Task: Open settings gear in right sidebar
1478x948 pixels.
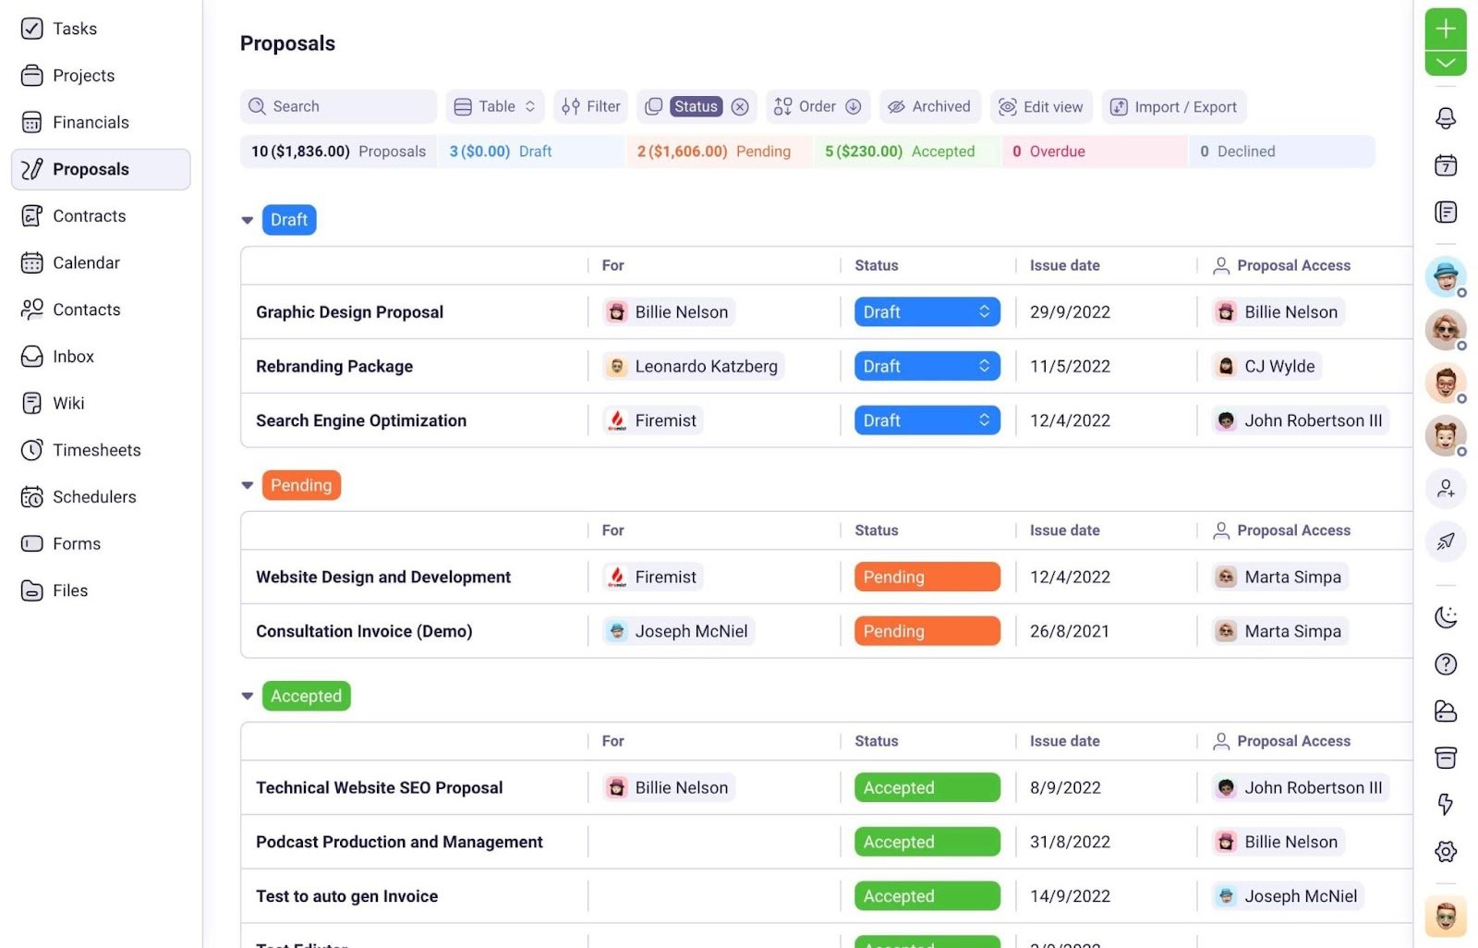Action: [x=1445, y=851]
